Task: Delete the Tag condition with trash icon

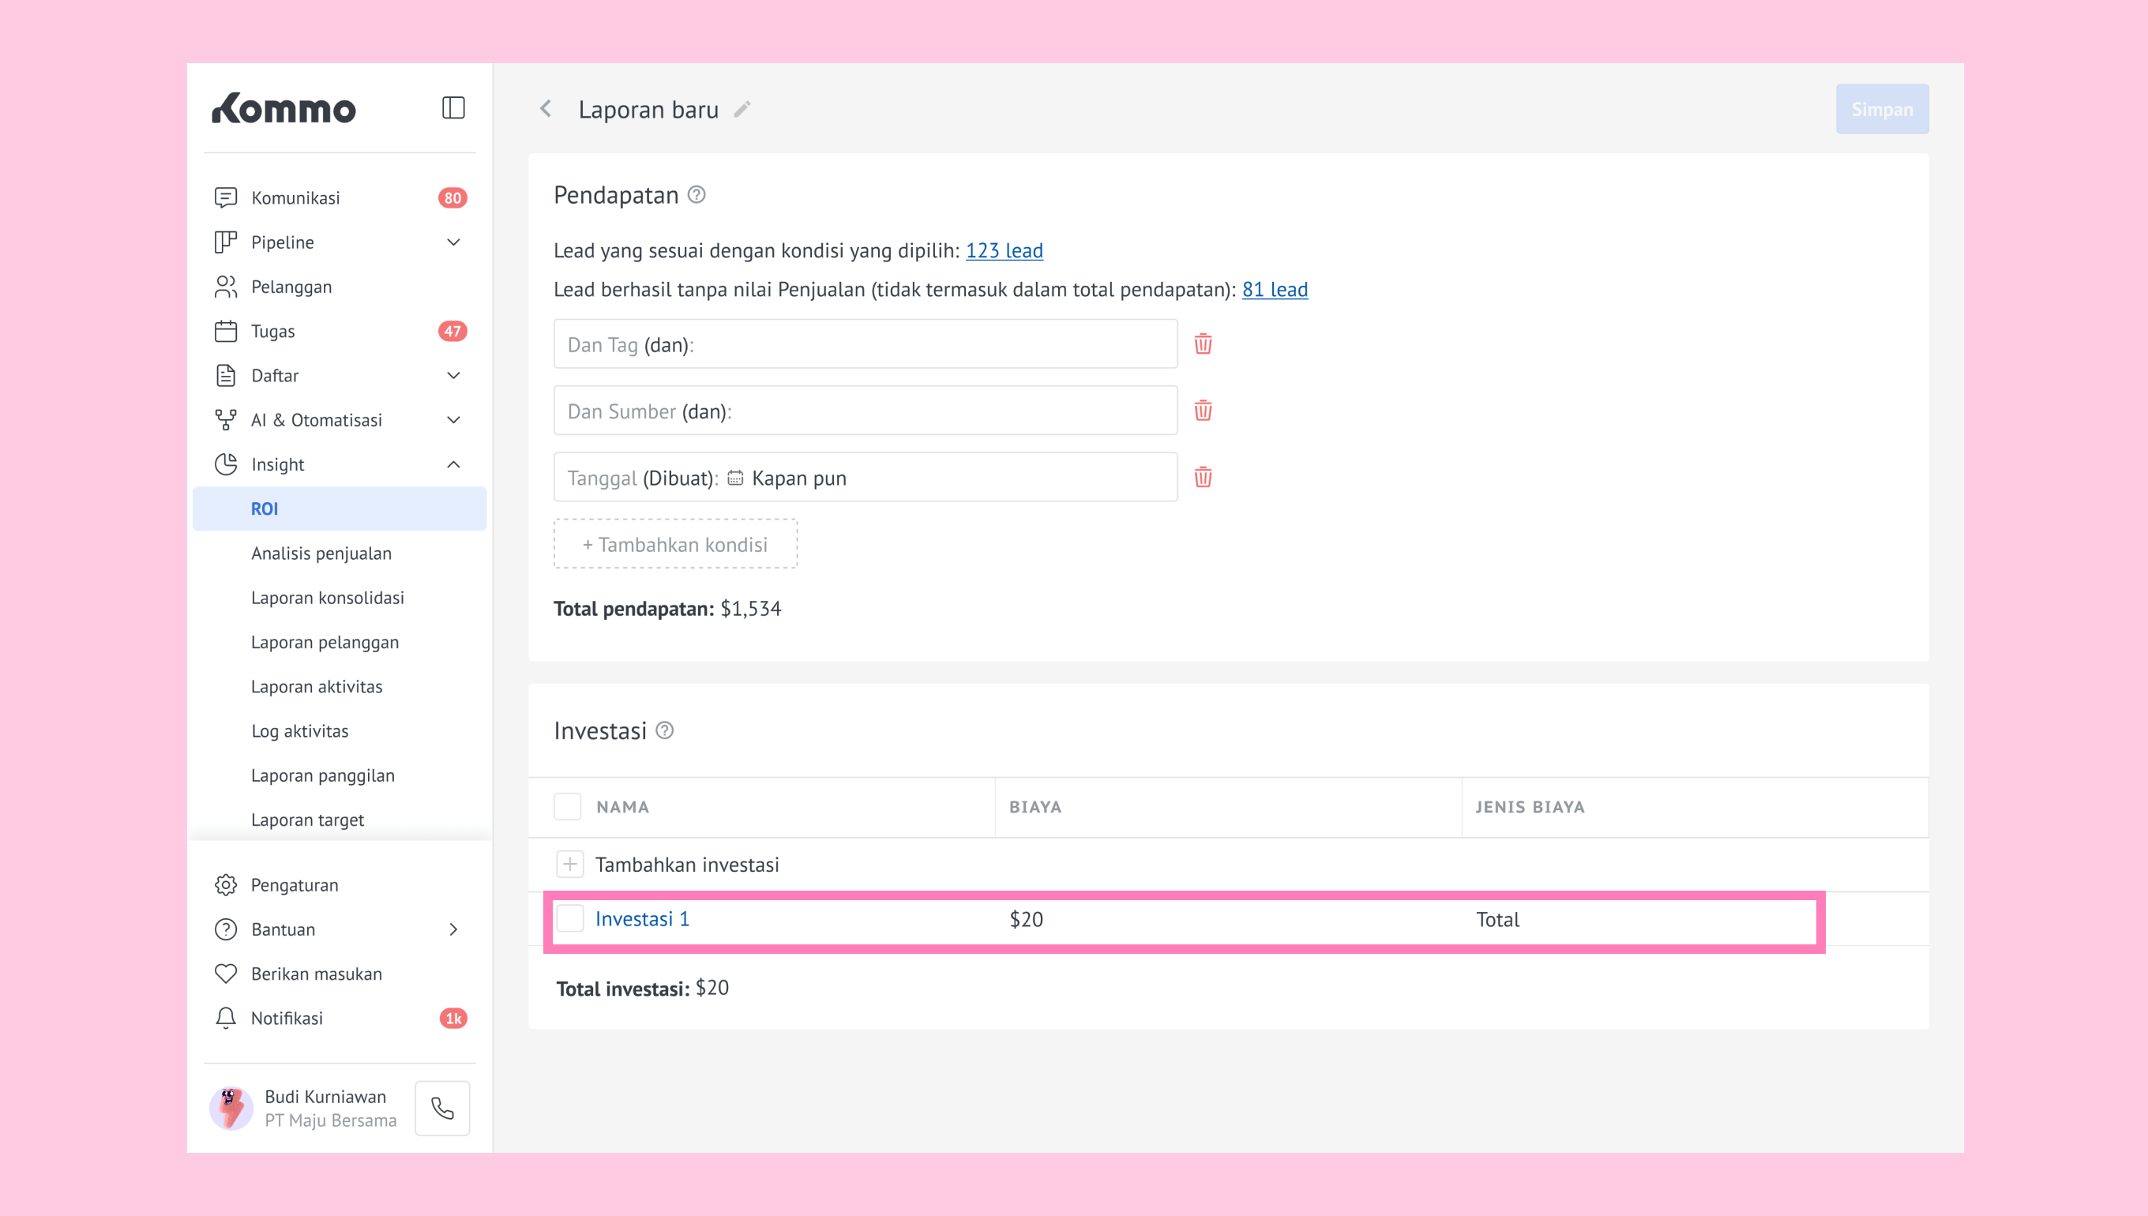Action: (1203, 344)
